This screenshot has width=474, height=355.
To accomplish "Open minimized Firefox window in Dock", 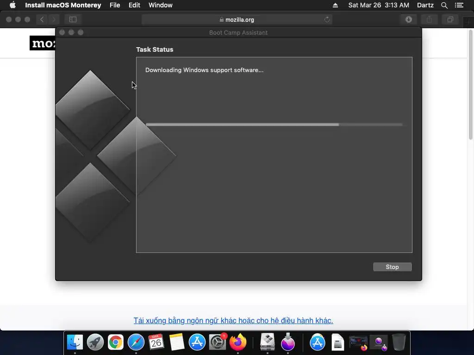I will point(358,343).
